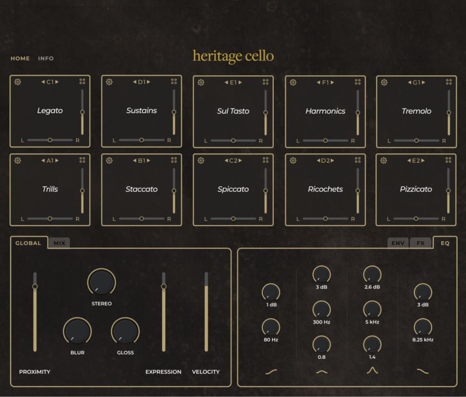This screenshot has width=466, height=397.
Task: Click Sul Tasto pan slider handle
Action: (233, 141)
